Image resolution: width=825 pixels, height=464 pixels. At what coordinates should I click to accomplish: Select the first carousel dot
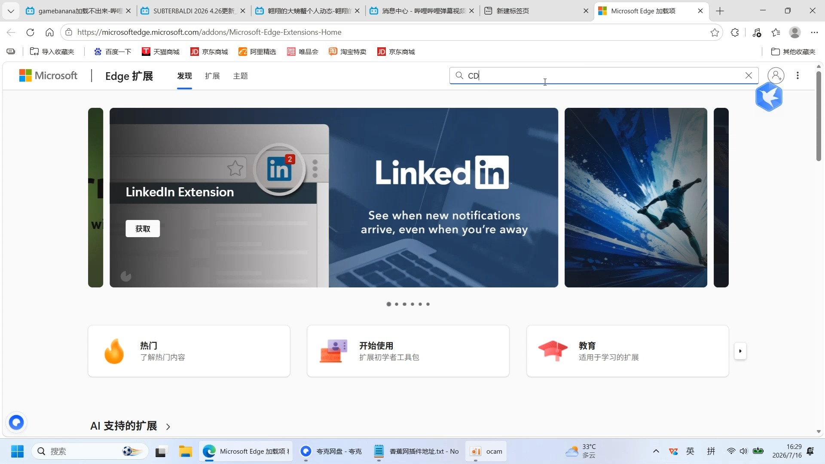[x=389, y=304]
